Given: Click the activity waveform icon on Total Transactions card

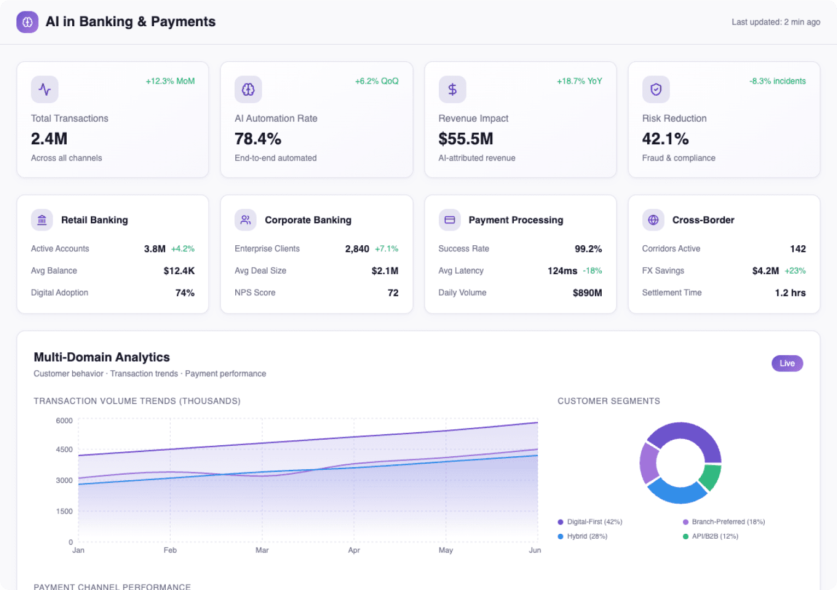Looking at the screenshot, I should 44,89.
